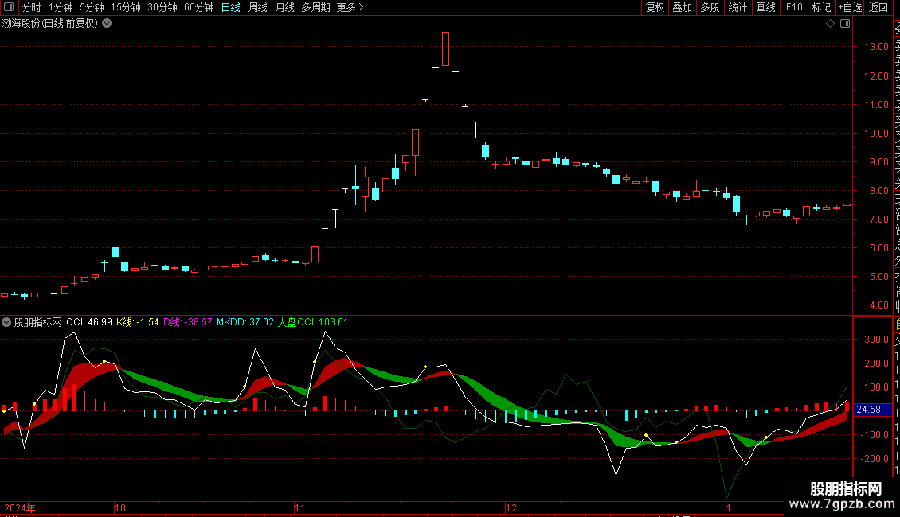Select the 月线 monthly chart tab

coord(284,7)
